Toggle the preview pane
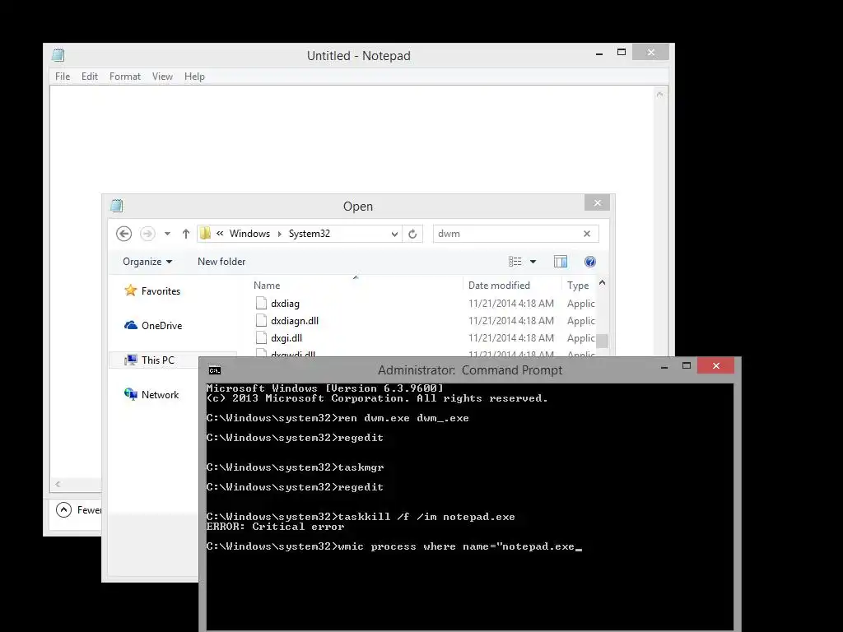 click(x=560, y=262)
